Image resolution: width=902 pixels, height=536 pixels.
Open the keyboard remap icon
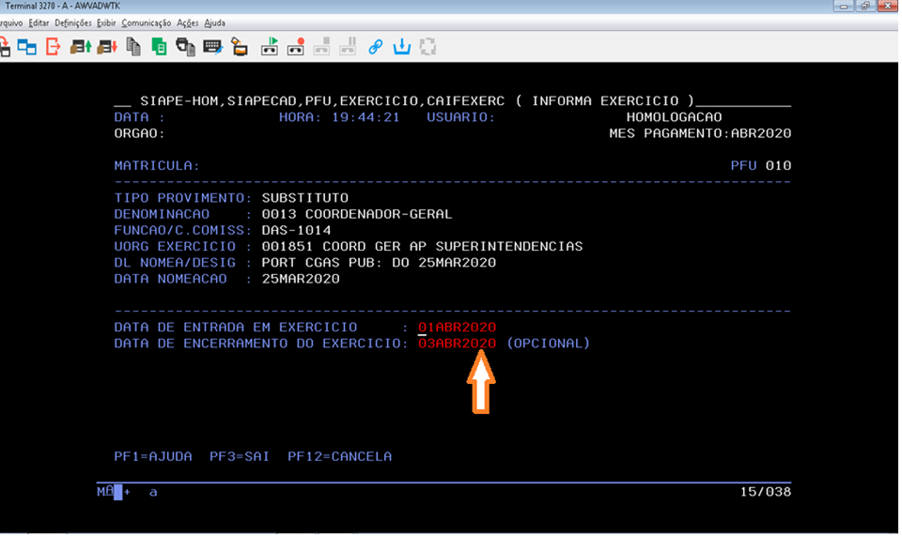pyautogui.click(x=212, y=47)
